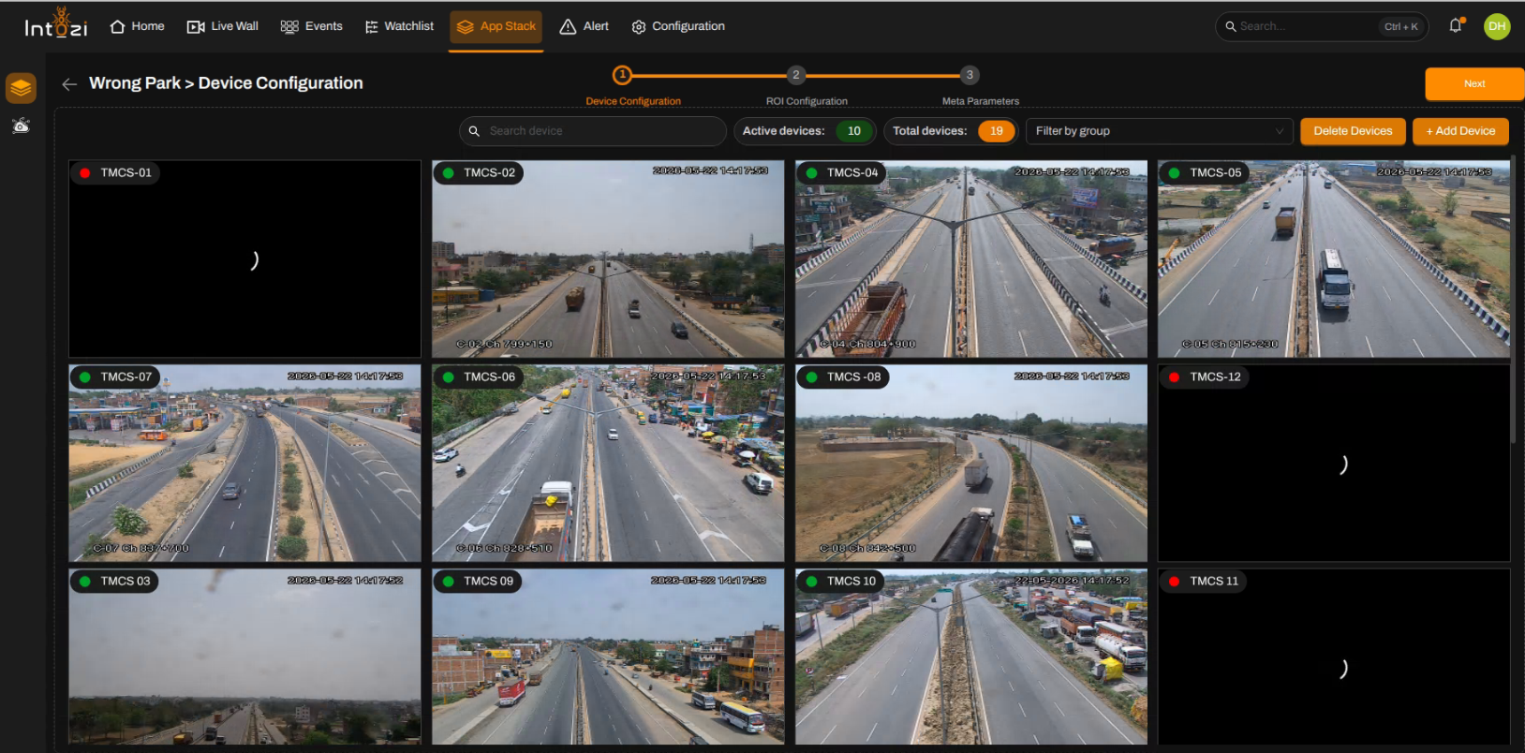
Task: Click the magnifier in Search device field
Action: tap(474, 131)
